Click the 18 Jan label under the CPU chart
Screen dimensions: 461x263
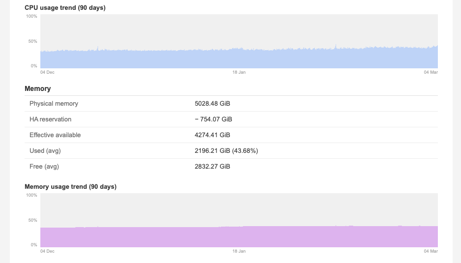tap(239, 72)
